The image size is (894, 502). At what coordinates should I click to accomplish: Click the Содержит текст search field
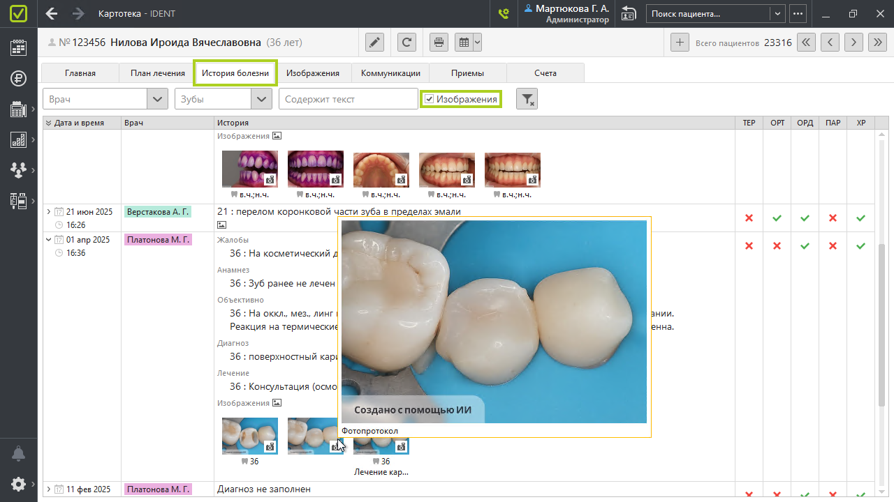pos(348,99)
